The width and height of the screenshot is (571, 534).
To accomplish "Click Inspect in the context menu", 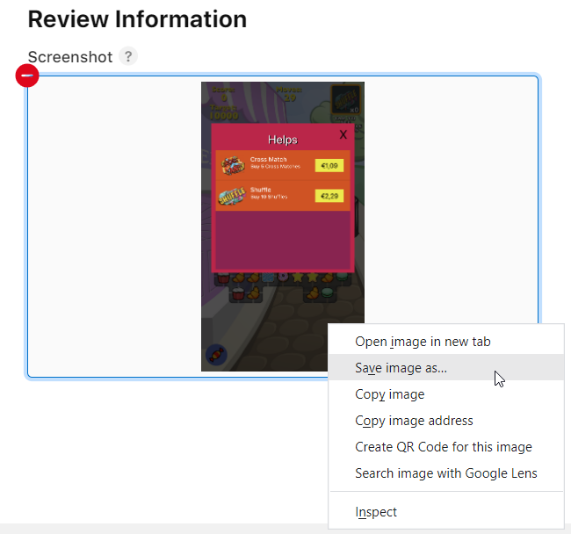I will (x=446, y=512).
